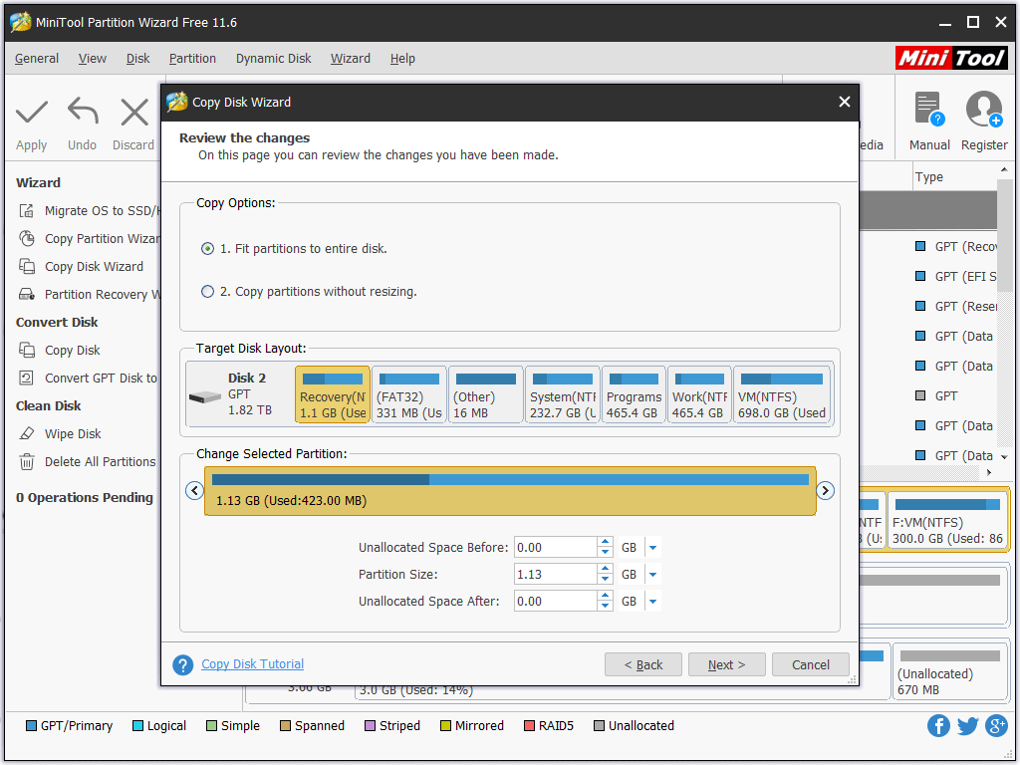Viewport: 1020px width, 765px height.
Task: Click Copy Disk icon under Convert Disk
Action: click(x=27, y=350)
